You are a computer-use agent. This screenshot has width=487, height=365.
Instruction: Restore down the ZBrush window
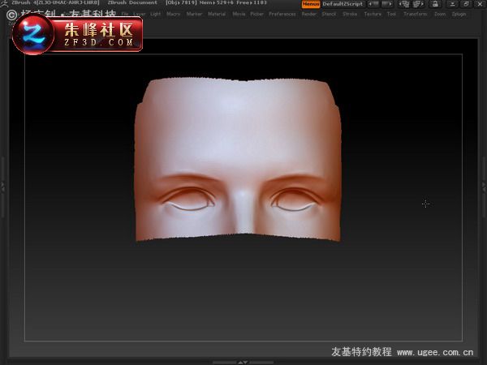coord(466,4)
